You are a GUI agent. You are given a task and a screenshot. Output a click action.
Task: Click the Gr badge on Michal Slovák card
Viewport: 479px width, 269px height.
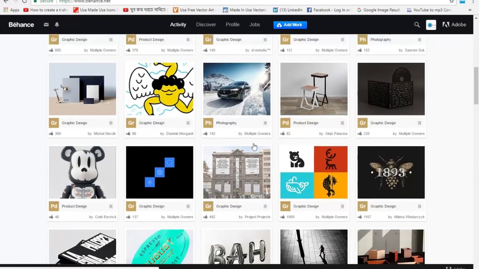[54, 123]
